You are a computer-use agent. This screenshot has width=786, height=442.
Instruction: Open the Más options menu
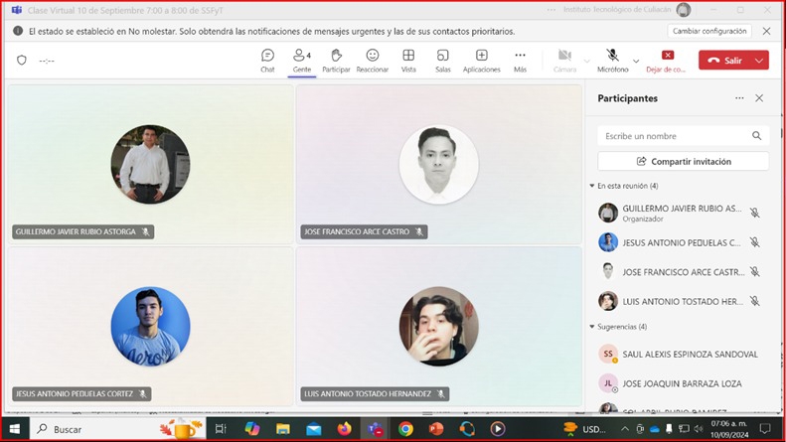point(520,61)
